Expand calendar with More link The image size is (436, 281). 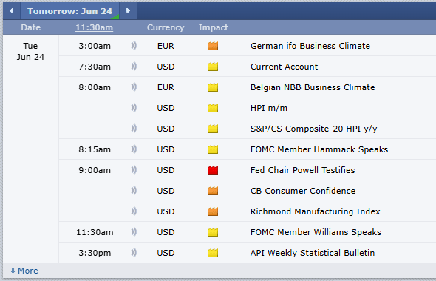[x=24, y=271]
